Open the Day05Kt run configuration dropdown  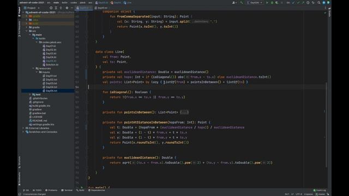(255, 3)
